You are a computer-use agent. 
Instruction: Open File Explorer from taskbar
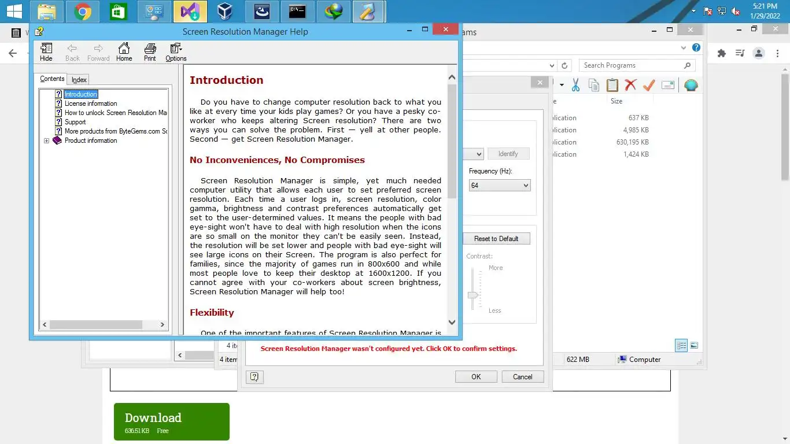point(47,12)
